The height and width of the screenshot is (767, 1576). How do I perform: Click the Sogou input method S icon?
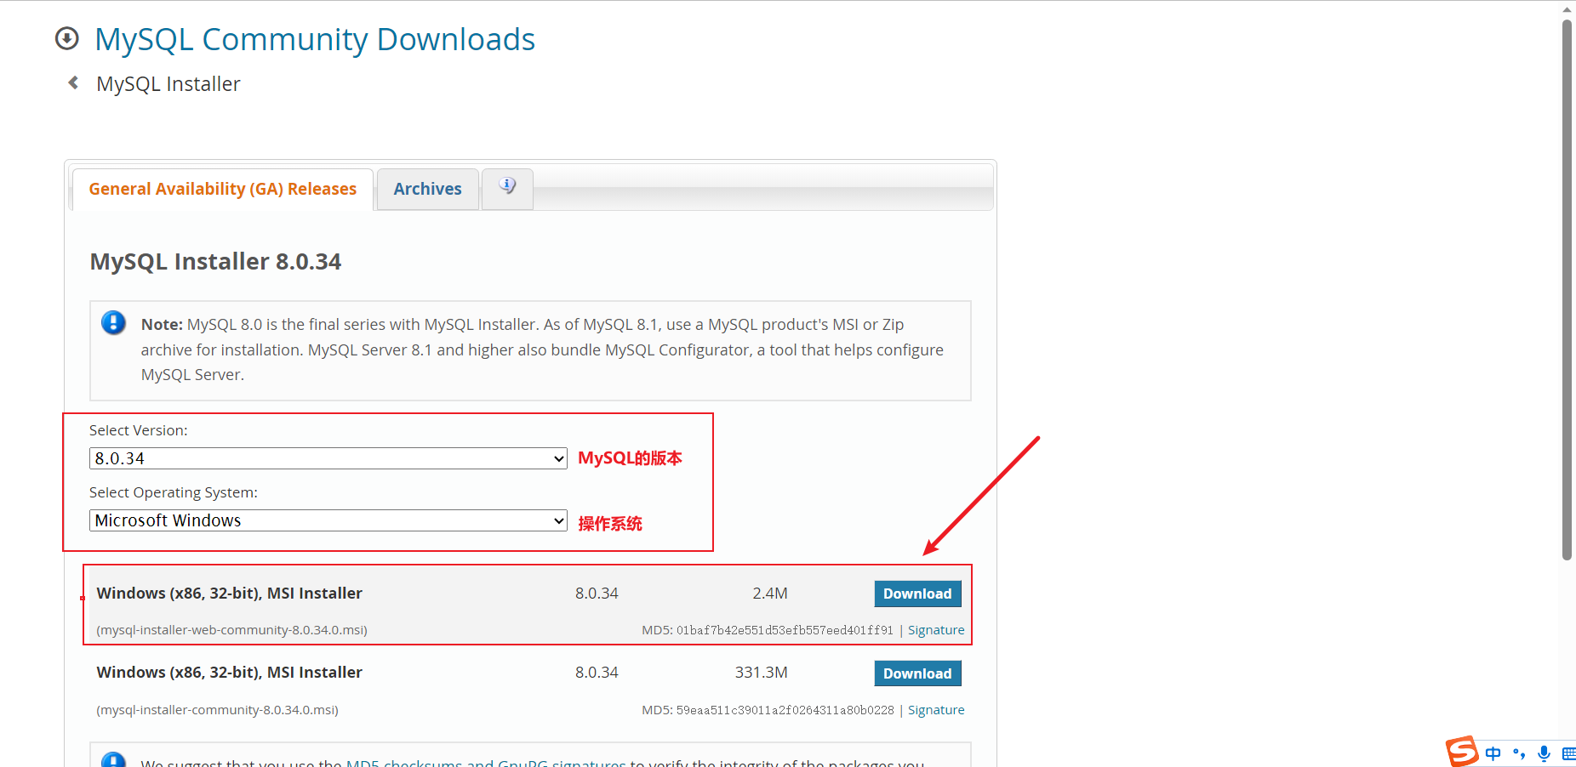(x=1462, y=752)
